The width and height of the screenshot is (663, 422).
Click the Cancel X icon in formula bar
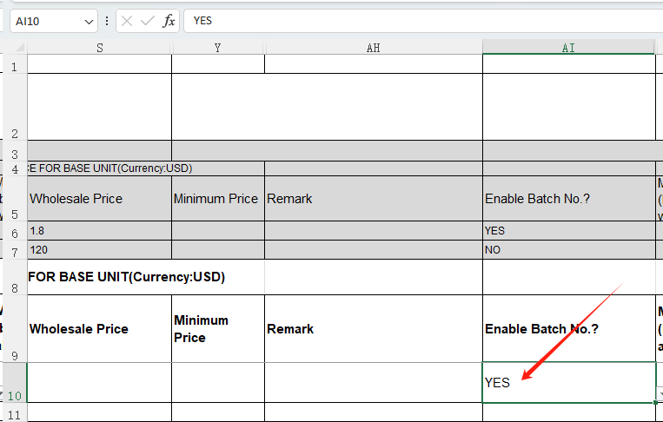[x=128, y=21]
